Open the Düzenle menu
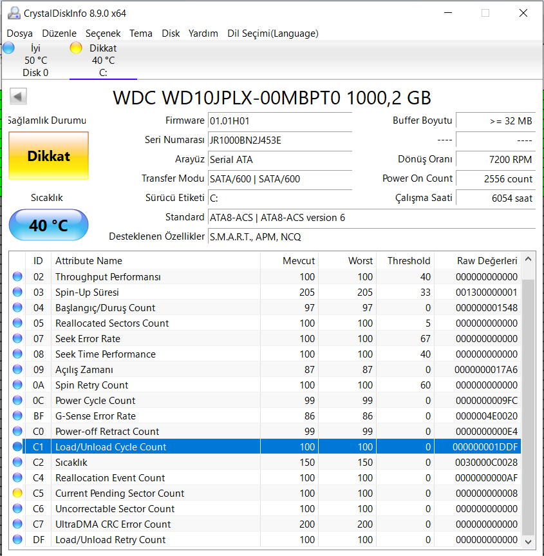Screen dimensions: 544x556 (x=59, y=34)
